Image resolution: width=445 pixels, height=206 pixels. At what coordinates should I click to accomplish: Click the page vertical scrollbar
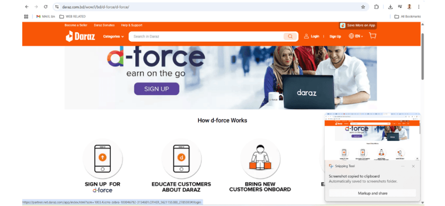tap(422, 56)
